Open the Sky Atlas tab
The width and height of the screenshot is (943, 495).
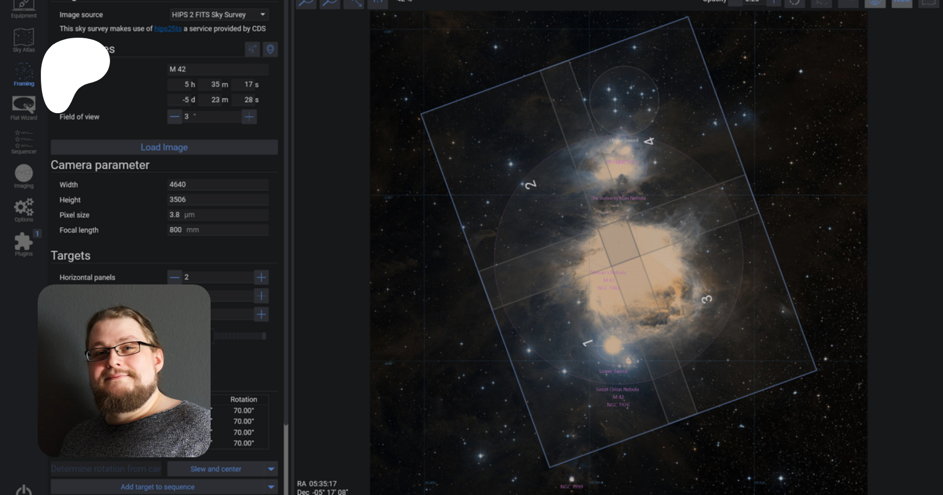tap(24, 40)
